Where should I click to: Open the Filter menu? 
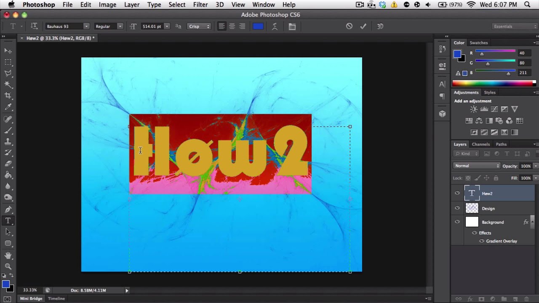click(x=200, y=5)
